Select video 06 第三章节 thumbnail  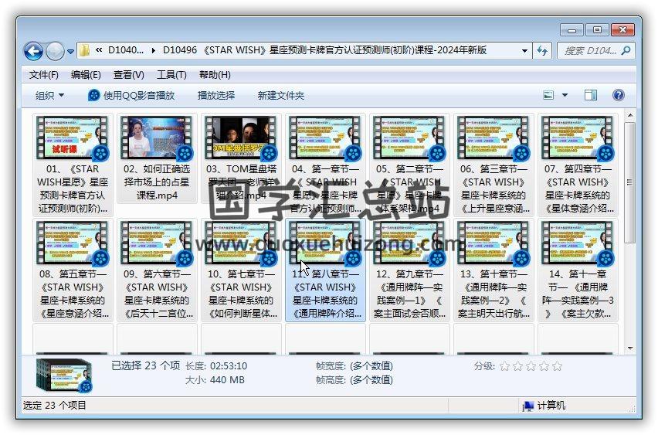[493, 138]
